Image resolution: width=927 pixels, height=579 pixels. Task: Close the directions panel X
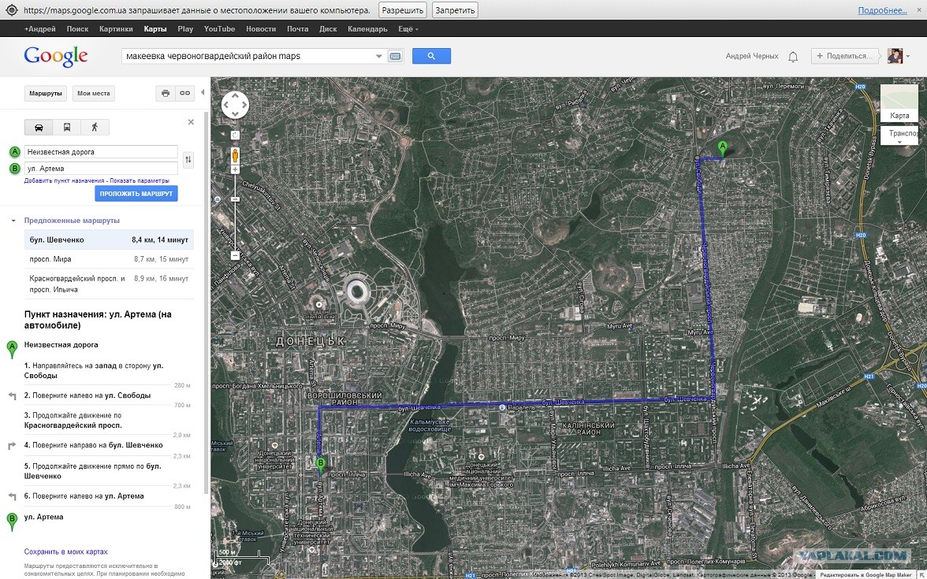tap(191, 122)
